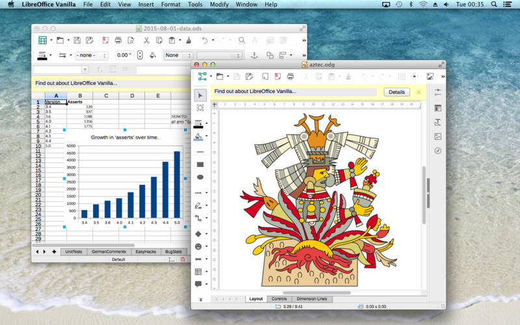Click the Line Color swatch in Draw sidebar
The height and width of the screenshot is (325, 520).
coord(198,124)
